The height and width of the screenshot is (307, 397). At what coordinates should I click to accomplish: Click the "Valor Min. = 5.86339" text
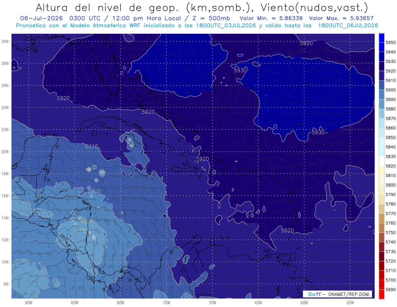[x=271, y=18]
